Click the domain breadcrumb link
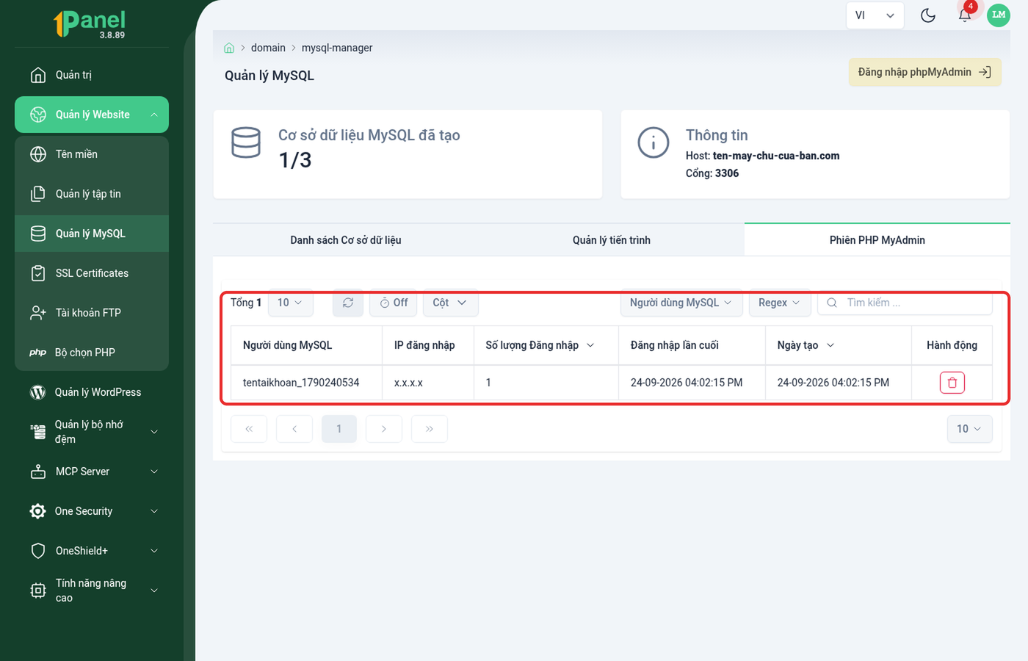The image size is (1028, 661). [x=268, y=48]
